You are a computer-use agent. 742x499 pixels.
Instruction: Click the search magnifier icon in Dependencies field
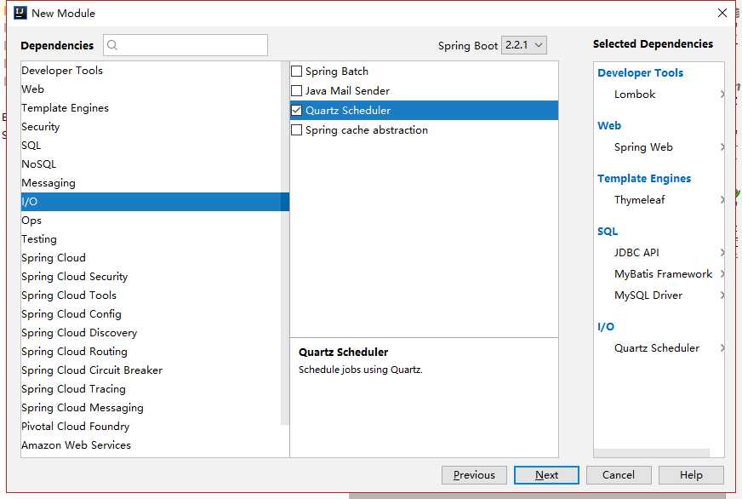pyautogui.click(x=112, y=45)
